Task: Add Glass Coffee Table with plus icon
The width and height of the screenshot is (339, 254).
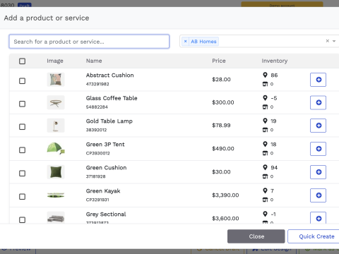Action: 318,102
